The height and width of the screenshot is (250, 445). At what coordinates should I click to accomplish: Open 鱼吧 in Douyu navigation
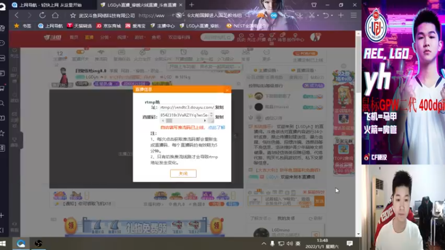pos(156,37)
